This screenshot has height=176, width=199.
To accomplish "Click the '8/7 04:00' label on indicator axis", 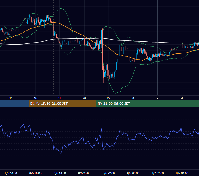I will [182, 173].
